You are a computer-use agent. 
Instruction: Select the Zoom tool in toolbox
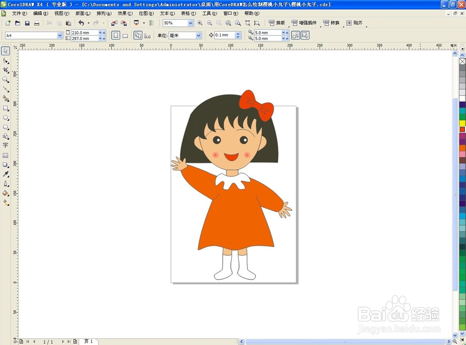coord(5,80)
